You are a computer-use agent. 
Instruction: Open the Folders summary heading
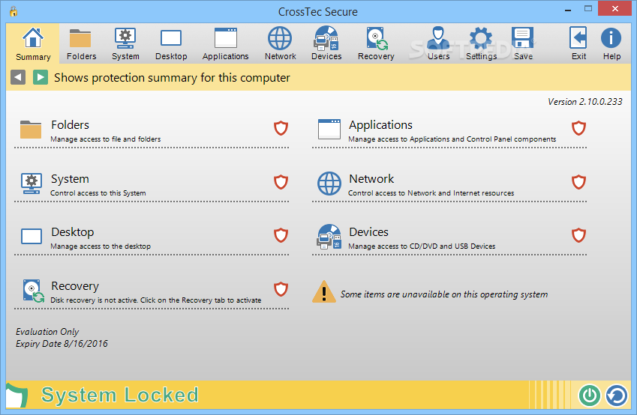click(x=71, y=125)
